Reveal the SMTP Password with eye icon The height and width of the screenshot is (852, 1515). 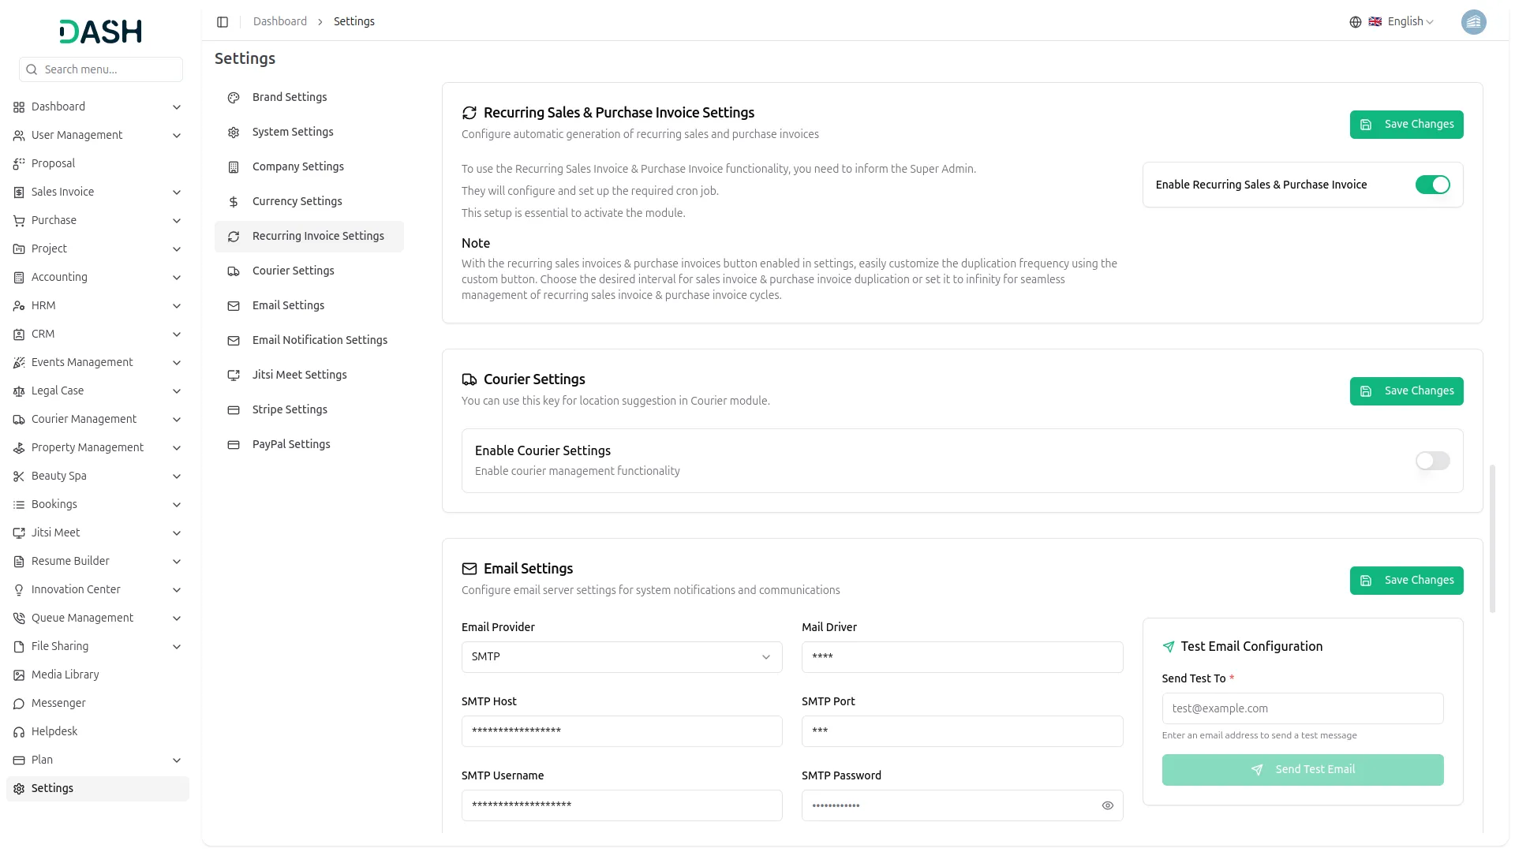pyautogui.click(x=1107, y=805)
